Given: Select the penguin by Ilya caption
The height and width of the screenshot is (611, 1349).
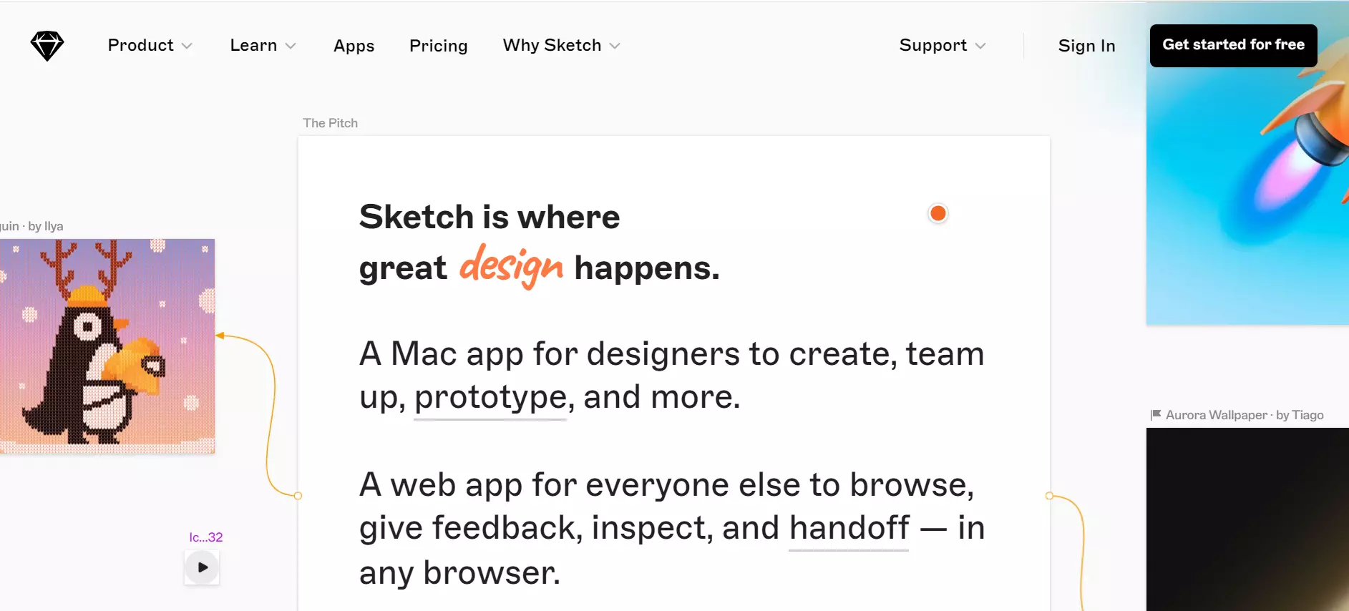Looking at the screenshot, I should tap(31, 226).
